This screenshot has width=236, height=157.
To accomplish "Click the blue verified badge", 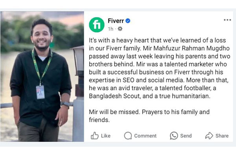I will (128, 21).
